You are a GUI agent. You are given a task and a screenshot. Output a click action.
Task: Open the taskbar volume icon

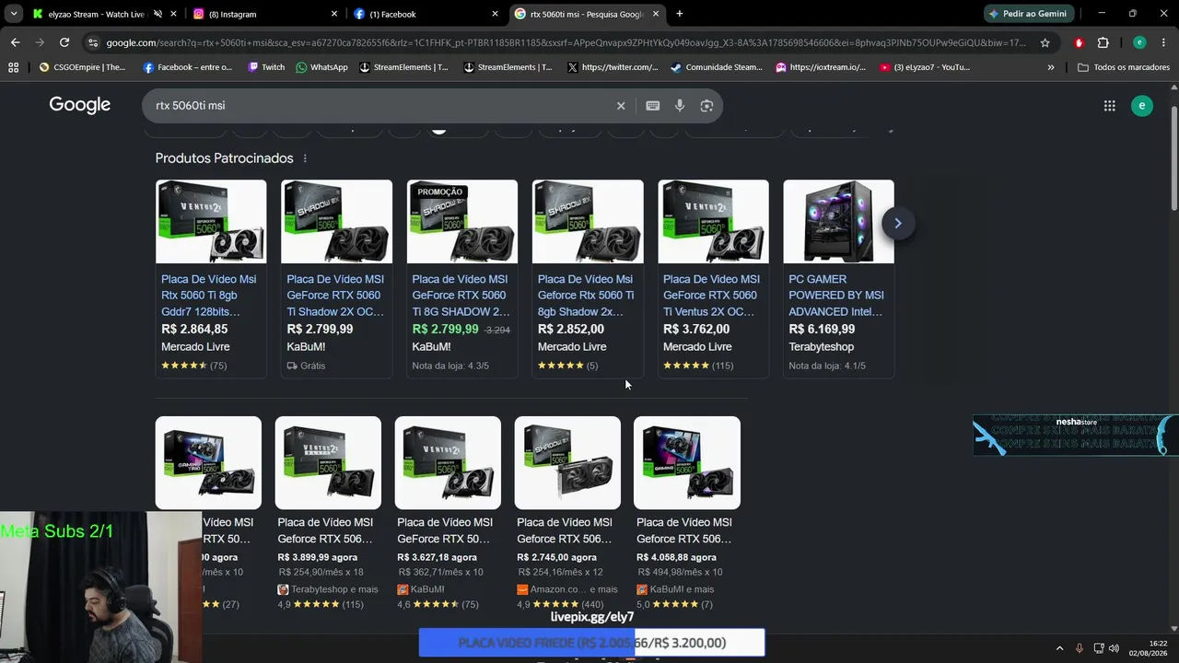coord(1114,648)
